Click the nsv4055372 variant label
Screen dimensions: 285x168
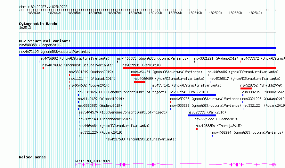pyautogui.click(x=262, y=58)
